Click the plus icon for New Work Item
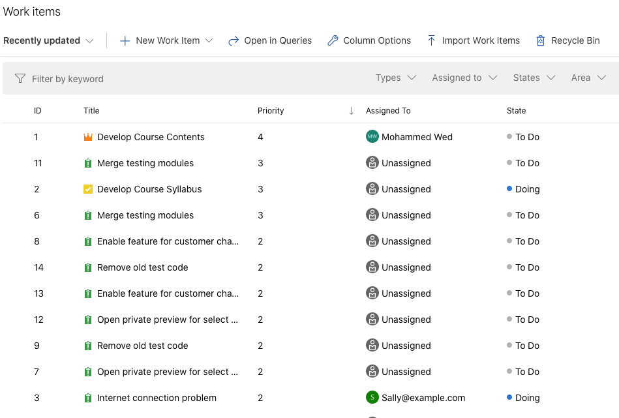 click(x=125, y=40)
